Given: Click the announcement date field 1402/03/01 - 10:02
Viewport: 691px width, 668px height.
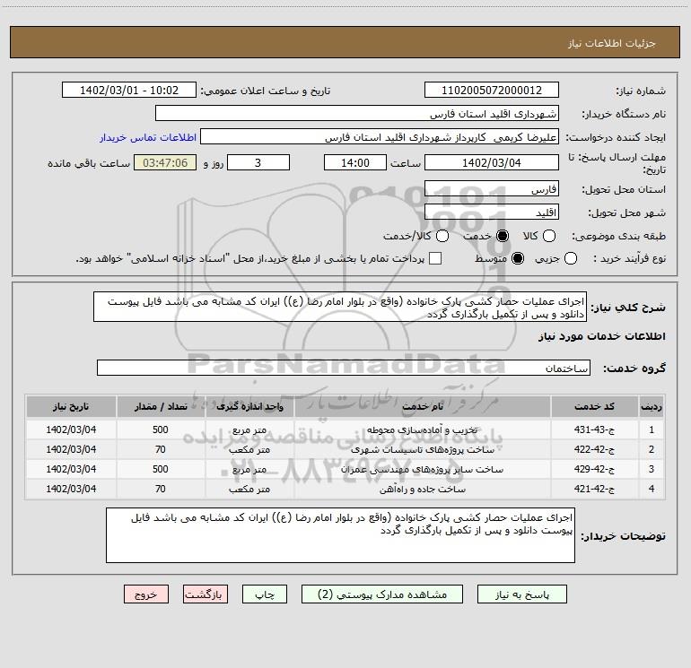Looking at the screenshot, I should pyautogui.click(x=129, y=91).
